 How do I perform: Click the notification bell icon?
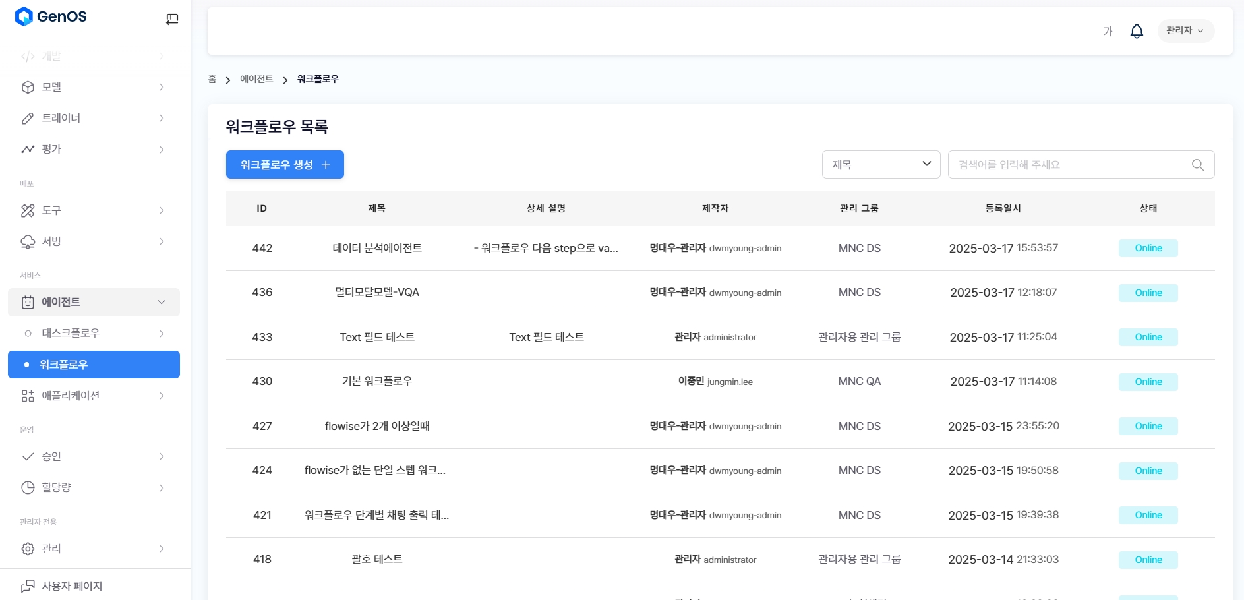pos(1137,31)
